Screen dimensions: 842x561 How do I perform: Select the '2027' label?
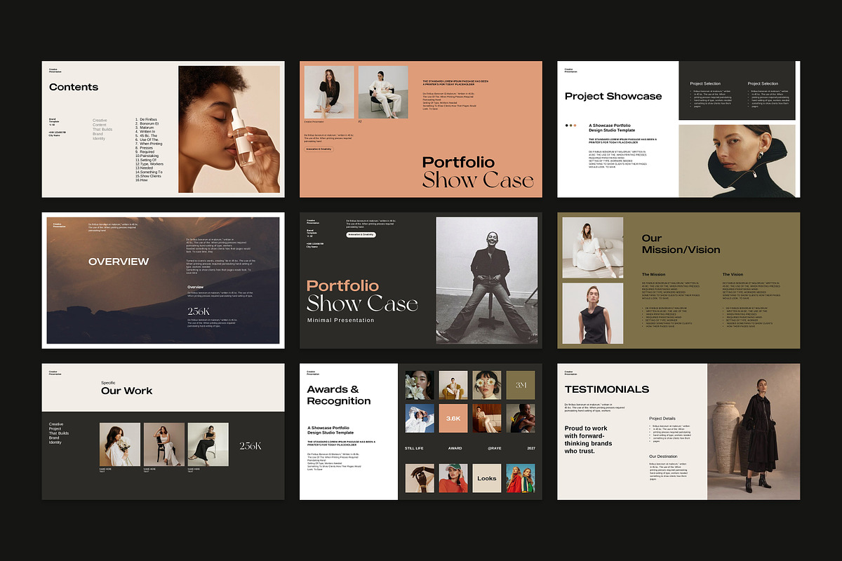pos(530,447)
